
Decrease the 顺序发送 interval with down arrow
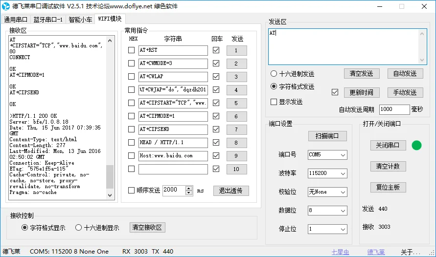[x=189, y=193]
